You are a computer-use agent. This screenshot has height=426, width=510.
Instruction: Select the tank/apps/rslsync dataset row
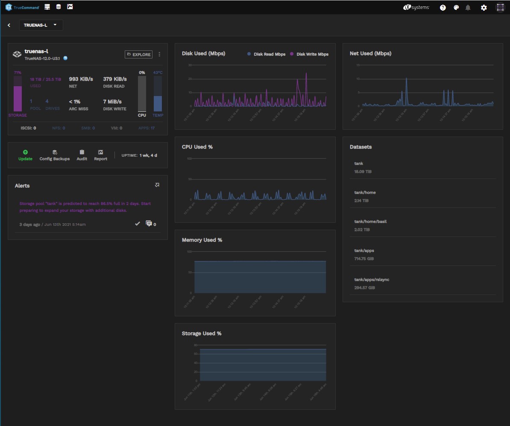pyautogui.click(x=423, y=283)
